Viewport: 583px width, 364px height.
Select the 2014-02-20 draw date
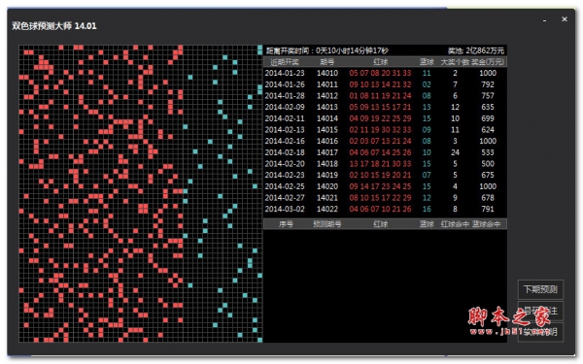[285, 164]
